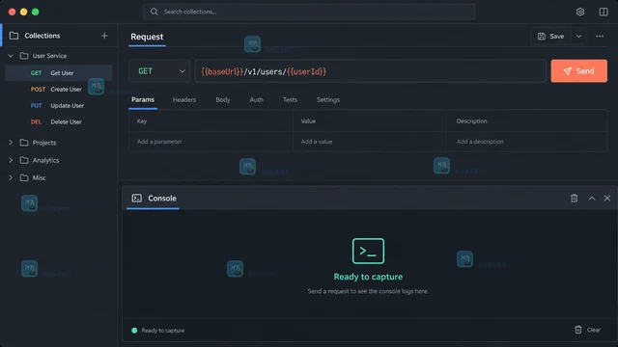Open the GET method dropdown
The width and height of the screenshot is (618, 347).
pyautogui.click(x=159, y=71)
